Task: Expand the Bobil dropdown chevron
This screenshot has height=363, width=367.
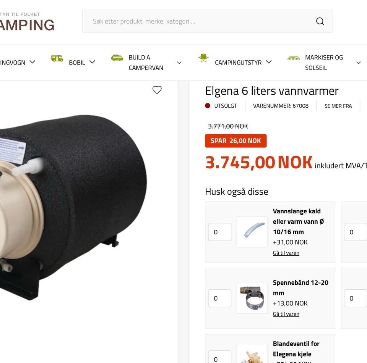Action: 93,62
